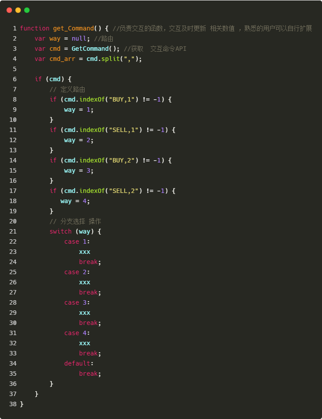Click xxx on line 23
322x419 pixels.
(x=85, y=252)
